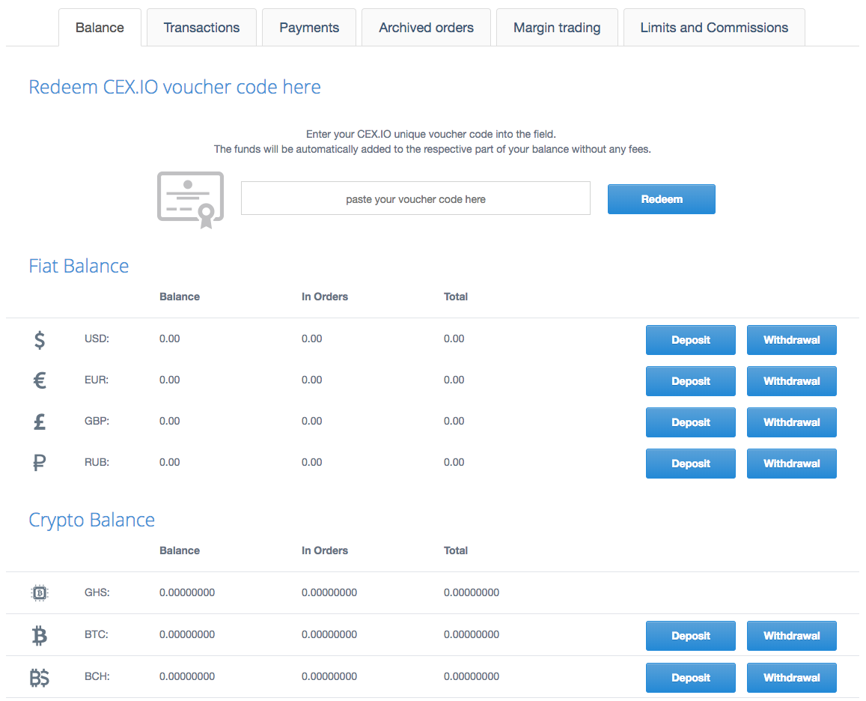The image size is (866, 701).
Task: Click the GBP: currency label
Action: (x=97, y=421)
